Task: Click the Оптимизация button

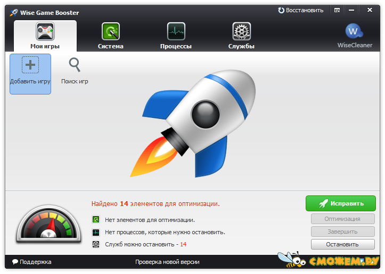Action: tap(343, 219)
